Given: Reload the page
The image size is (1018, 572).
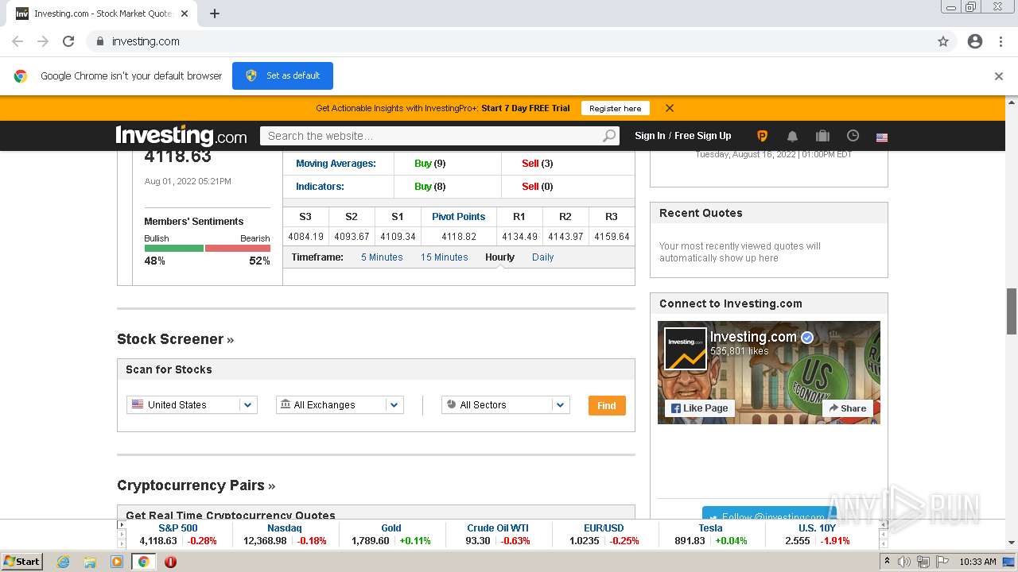Looking at the screenshot, I should pos(68,41).
